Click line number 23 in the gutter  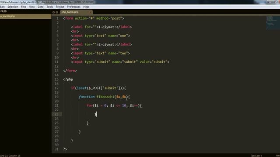pos(56,114)
